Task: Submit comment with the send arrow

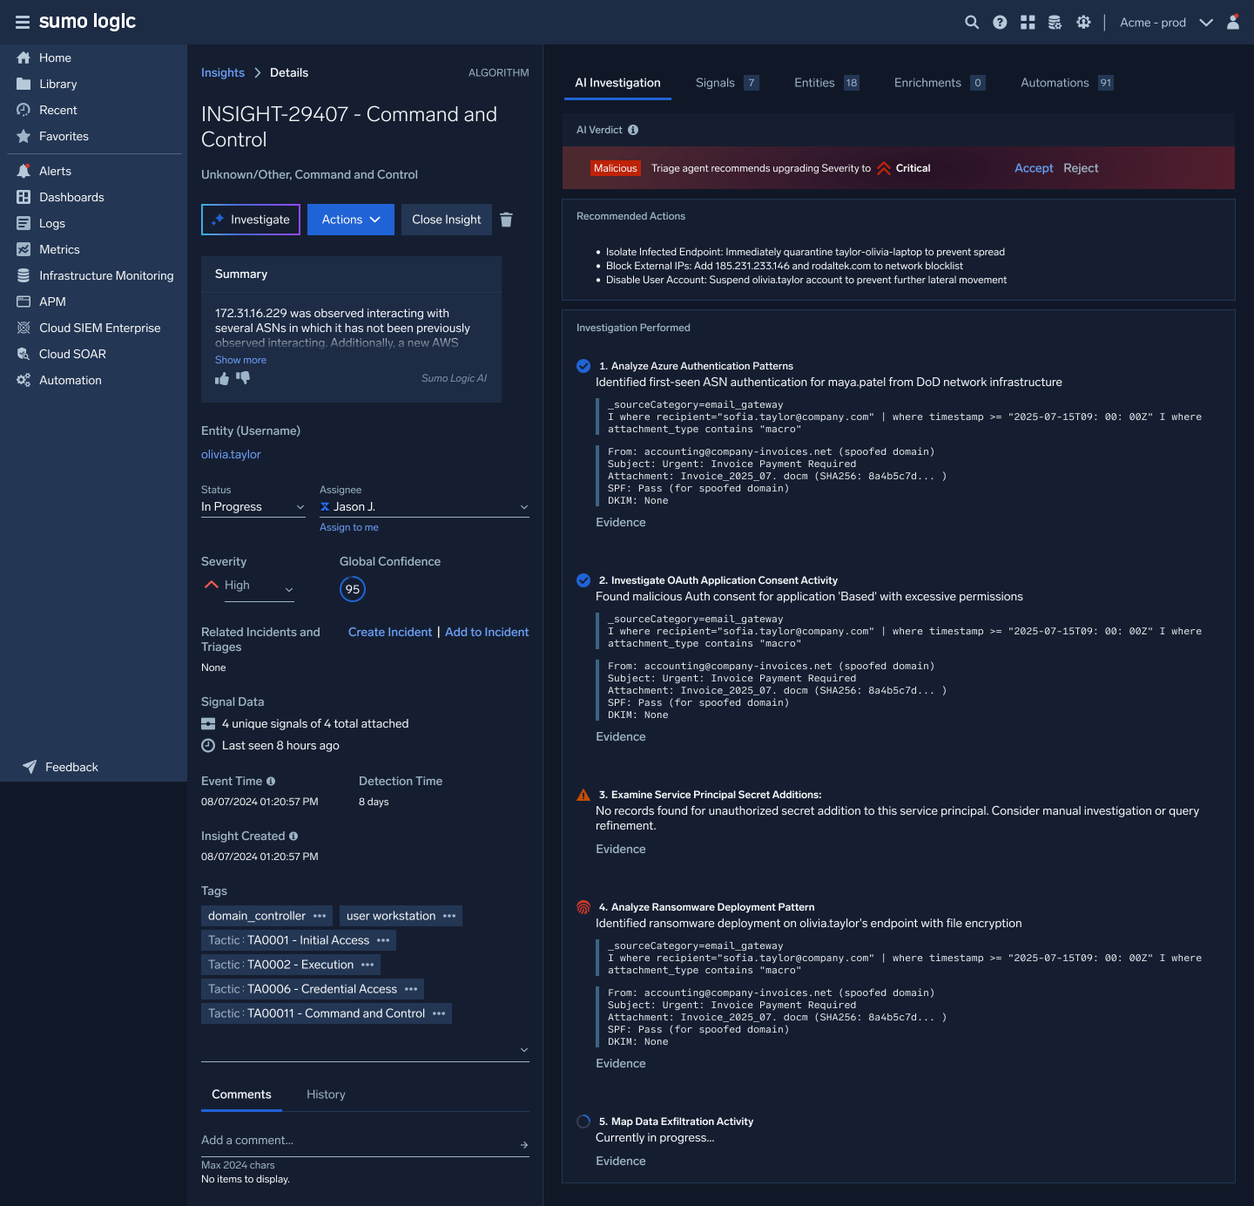Action: pos(524,1145)
